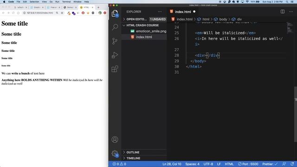Viewport: 297px width, 167px height.
Task: Click the 1 UNSAVED badge
Action: [x=158, y=19]
